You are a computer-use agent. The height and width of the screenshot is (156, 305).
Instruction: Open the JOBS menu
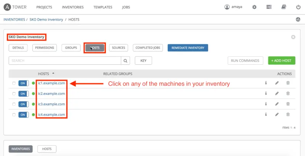pyautogui.click(x=126, y=7)
